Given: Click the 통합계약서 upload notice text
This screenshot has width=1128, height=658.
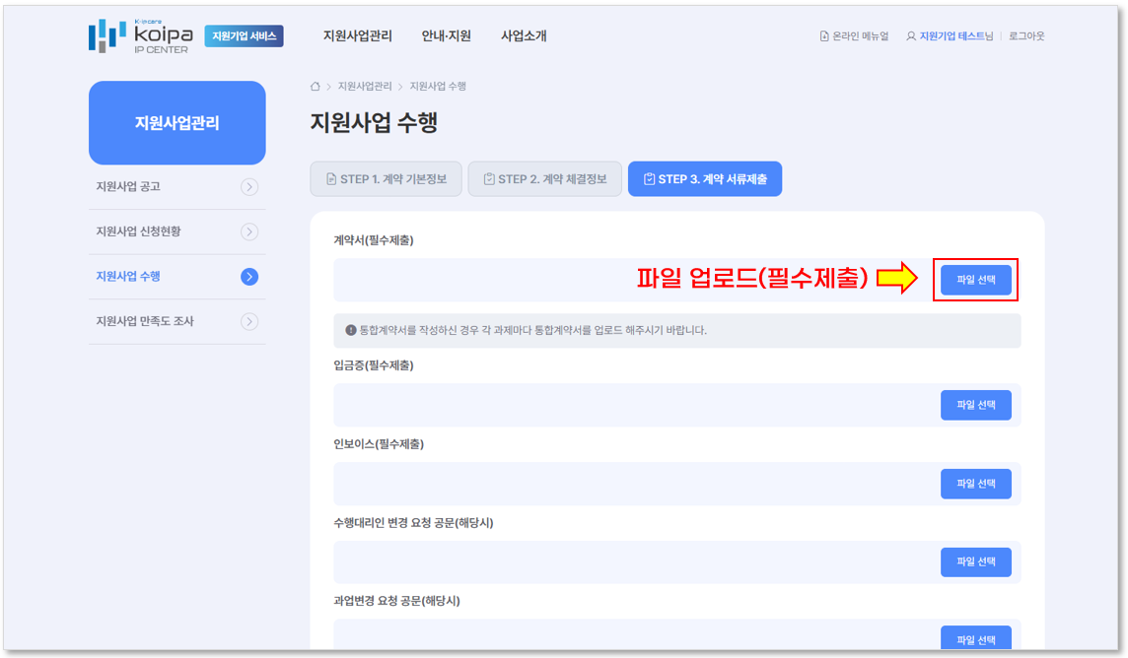Looking at the screenshot, I should pos(533,330).
